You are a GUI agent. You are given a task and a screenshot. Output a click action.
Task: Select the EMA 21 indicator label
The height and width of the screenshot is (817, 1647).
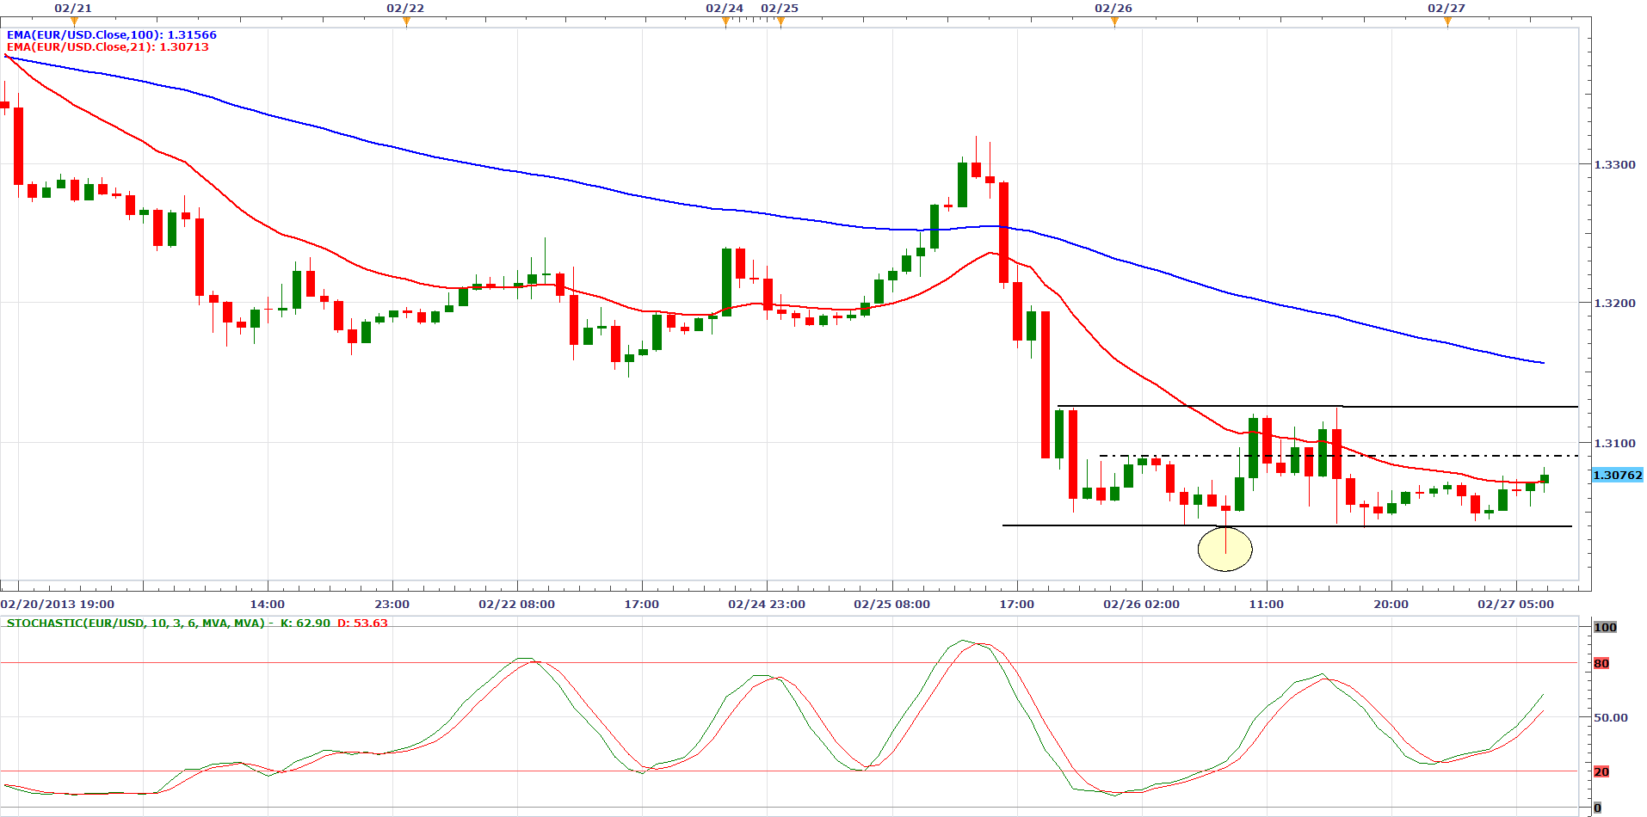[108, 47]
